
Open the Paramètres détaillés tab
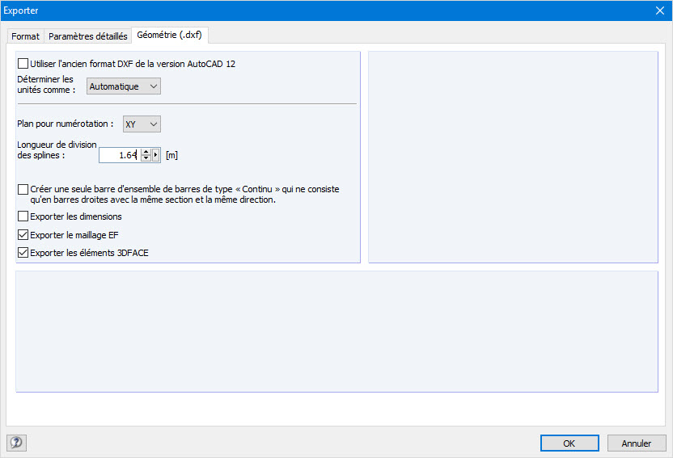[x=87, y=36]
